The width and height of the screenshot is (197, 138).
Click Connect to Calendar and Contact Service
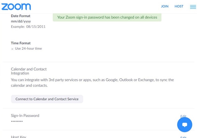point(47,99)
